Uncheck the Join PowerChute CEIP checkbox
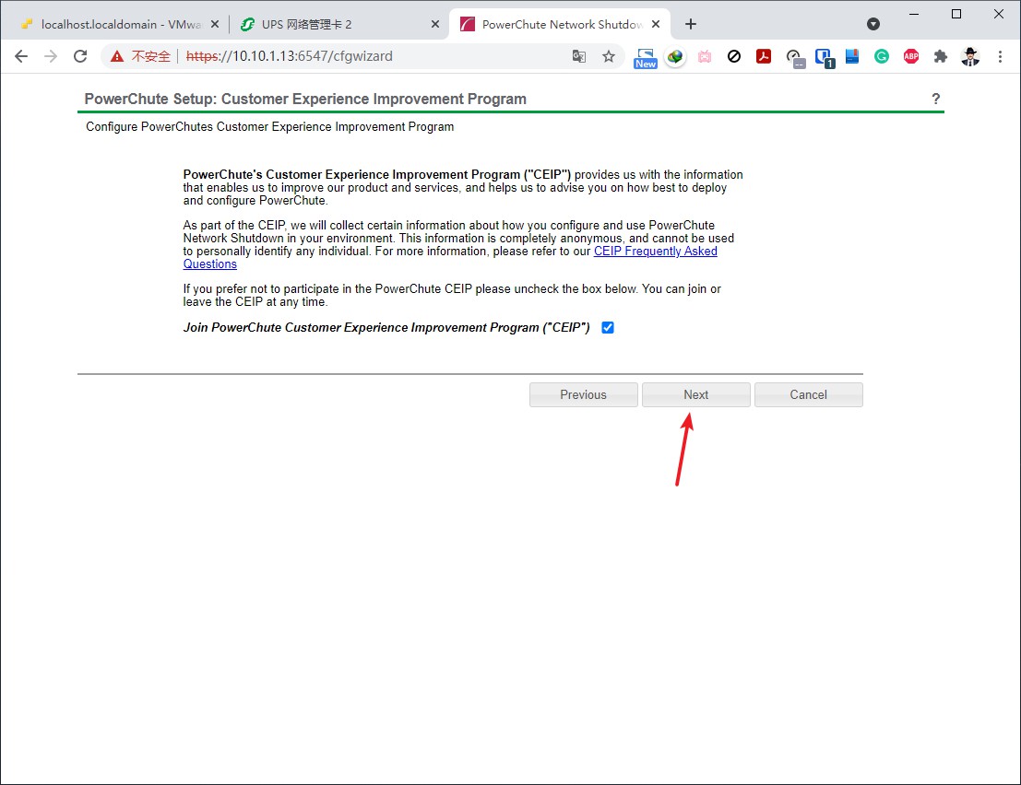Screen dimensions: 1021x785 tap(608, 327)
